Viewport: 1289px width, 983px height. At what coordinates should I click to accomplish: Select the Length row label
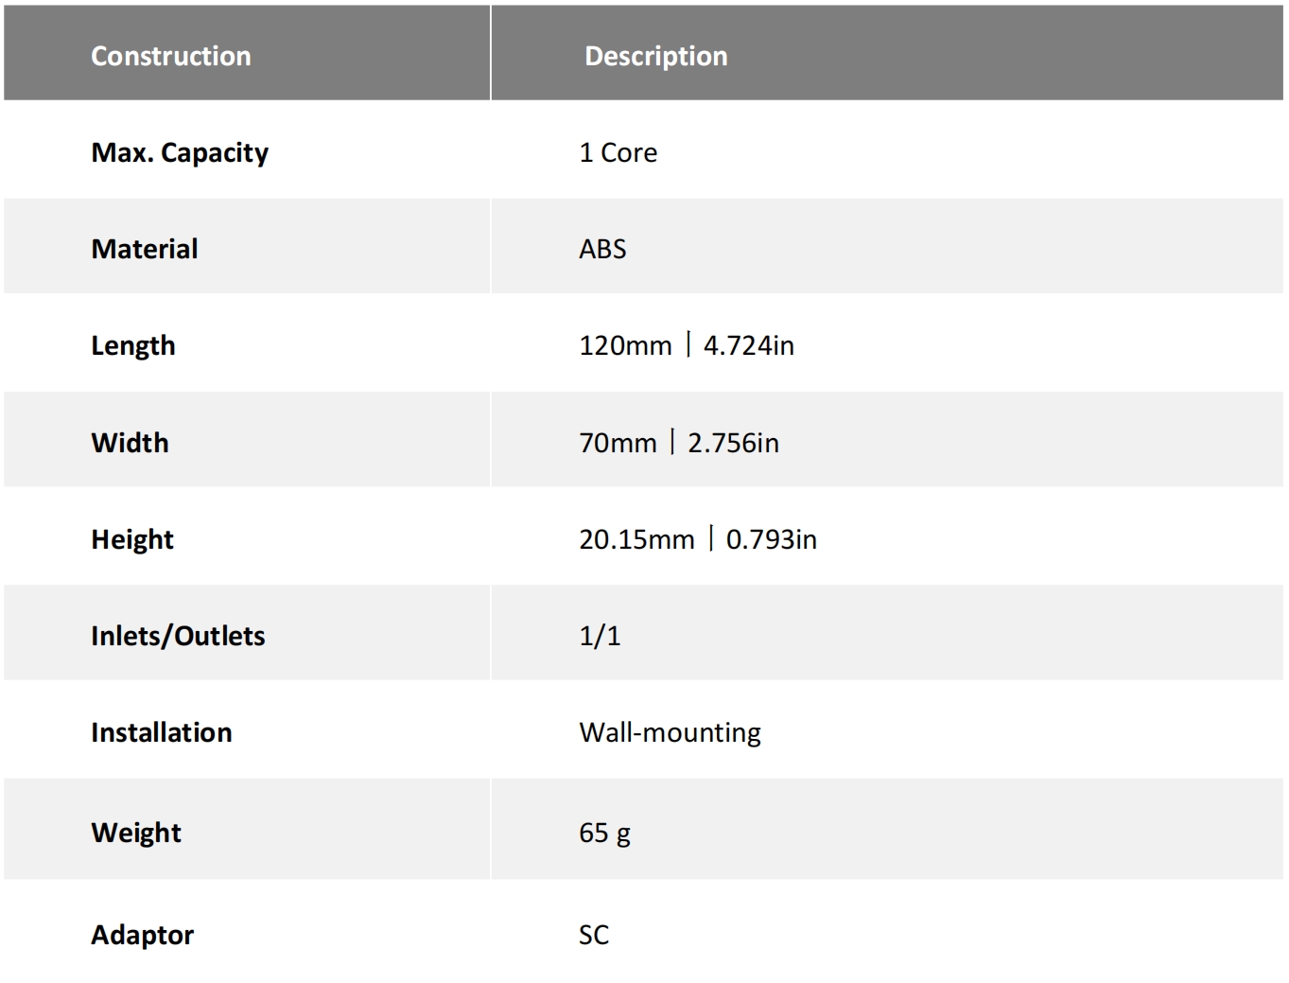133,345
